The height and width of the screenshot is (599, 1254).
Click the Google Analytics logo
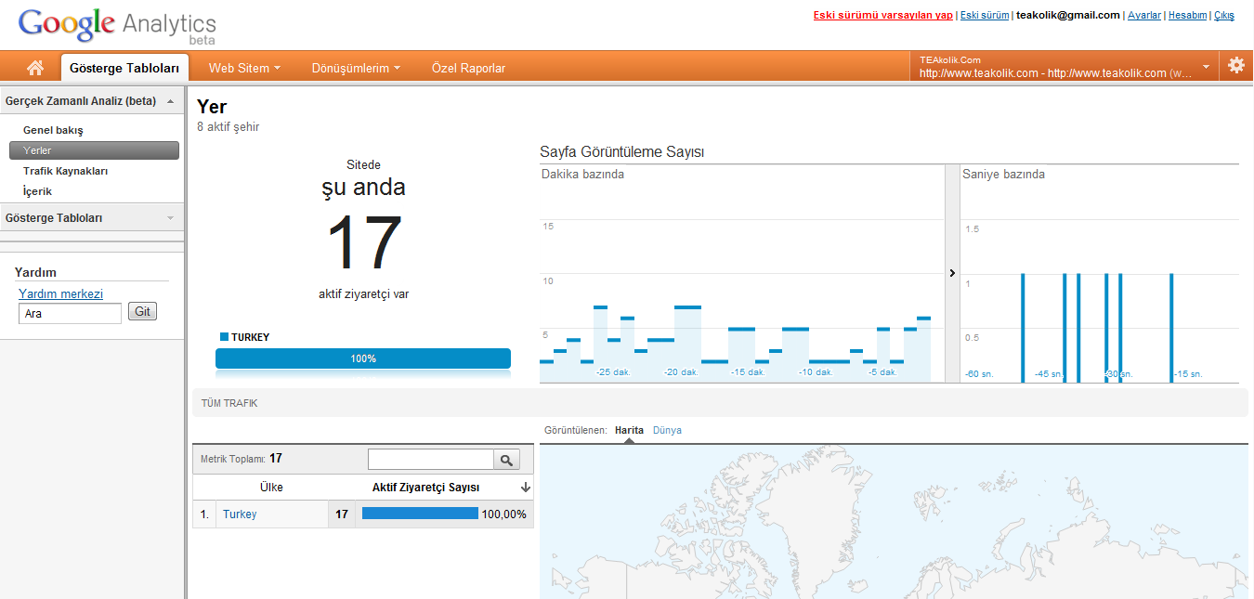coord(117,25)
